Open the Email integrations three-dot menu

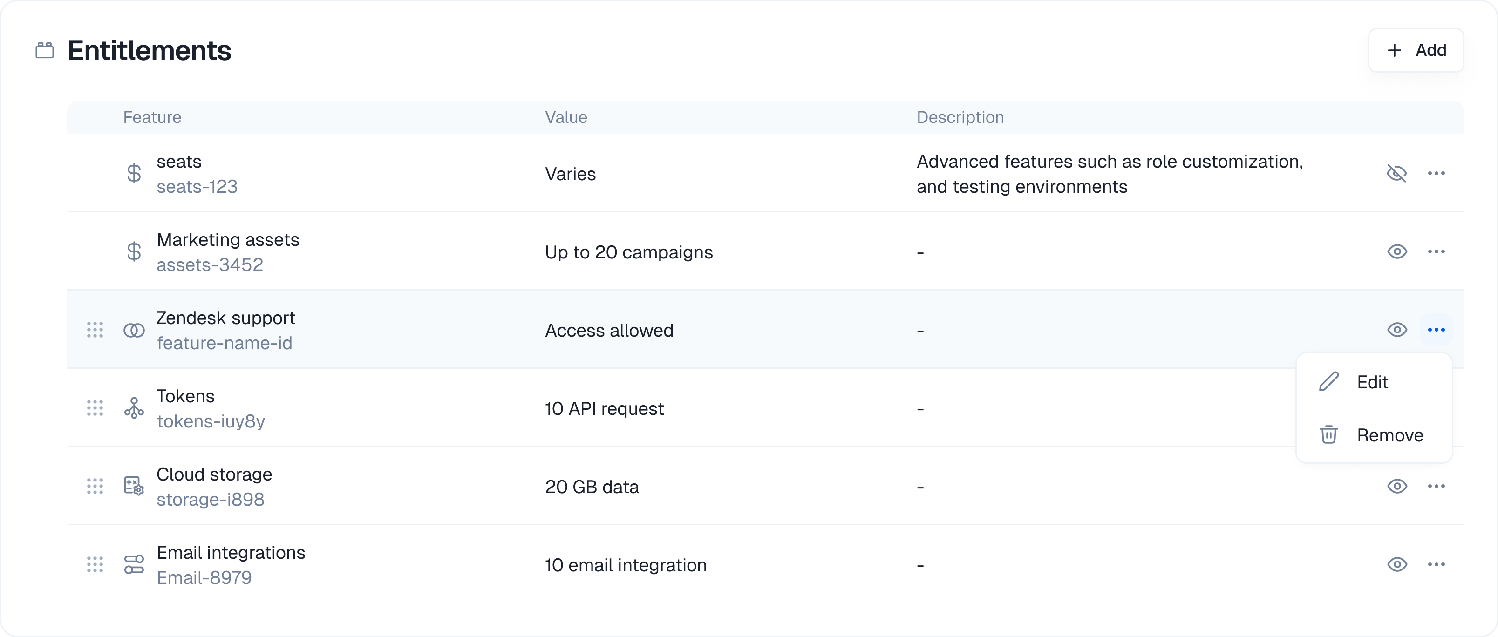(x=1436, y=564)
